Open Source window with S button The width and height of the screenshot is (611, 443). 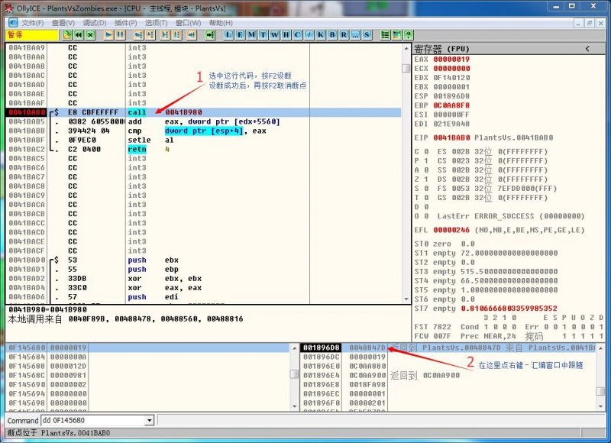(367, 35)
